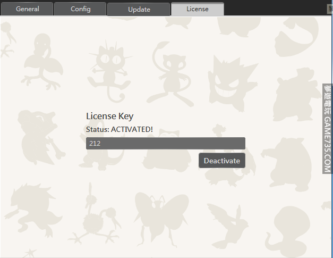
Task: Click the Status: ACTIVATED! text
Action: point(119,129)
